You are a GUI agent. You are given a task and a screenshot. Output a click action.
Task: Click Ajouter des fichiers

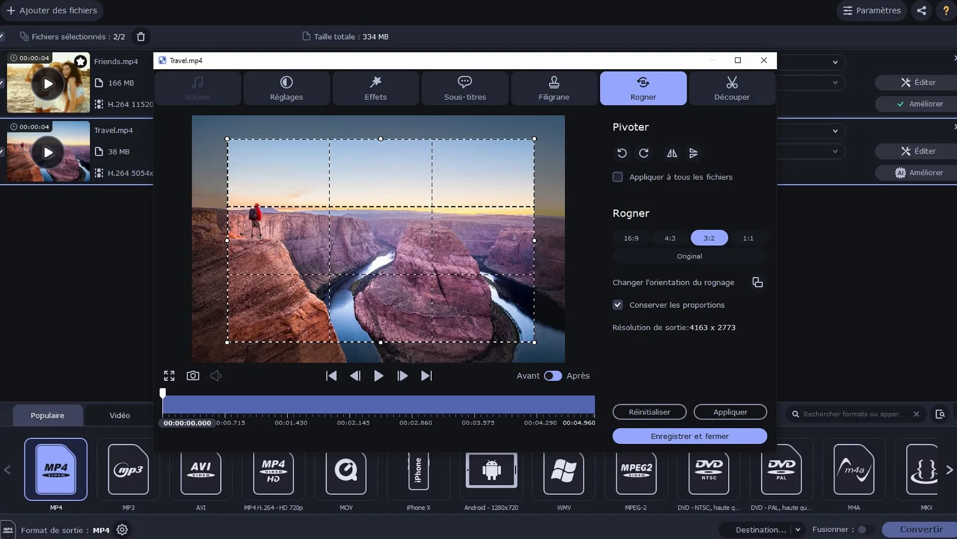[x=52, y=10]
